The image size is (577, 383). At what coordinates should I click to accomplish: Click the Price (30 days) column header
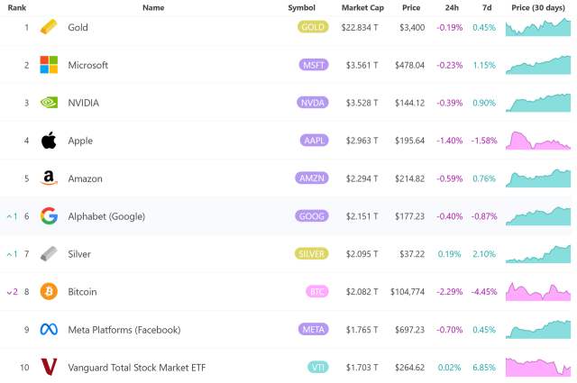[538, 8]
